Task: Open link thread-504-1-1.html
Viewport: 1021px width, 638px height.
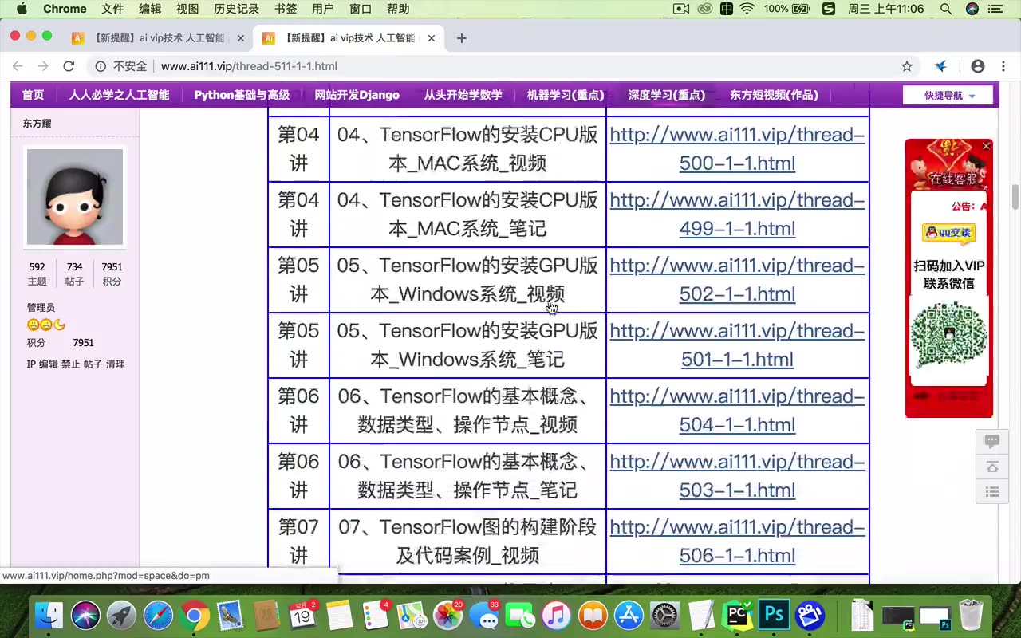Action: coord(737,411)
